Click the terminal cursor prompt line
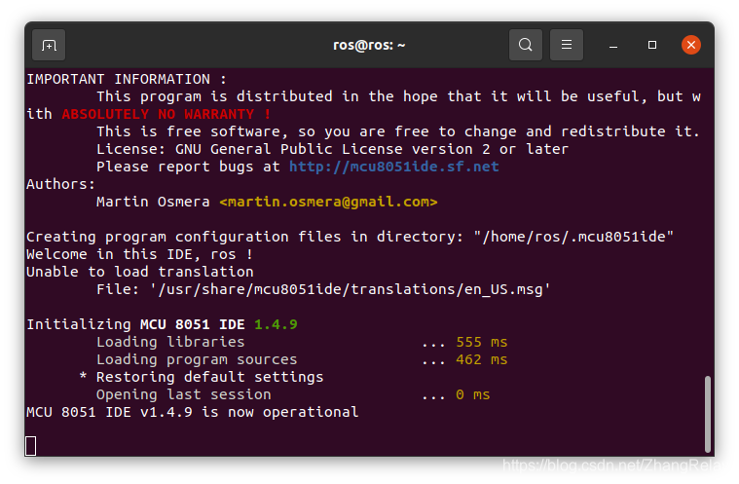 click(x=31, y=446)
